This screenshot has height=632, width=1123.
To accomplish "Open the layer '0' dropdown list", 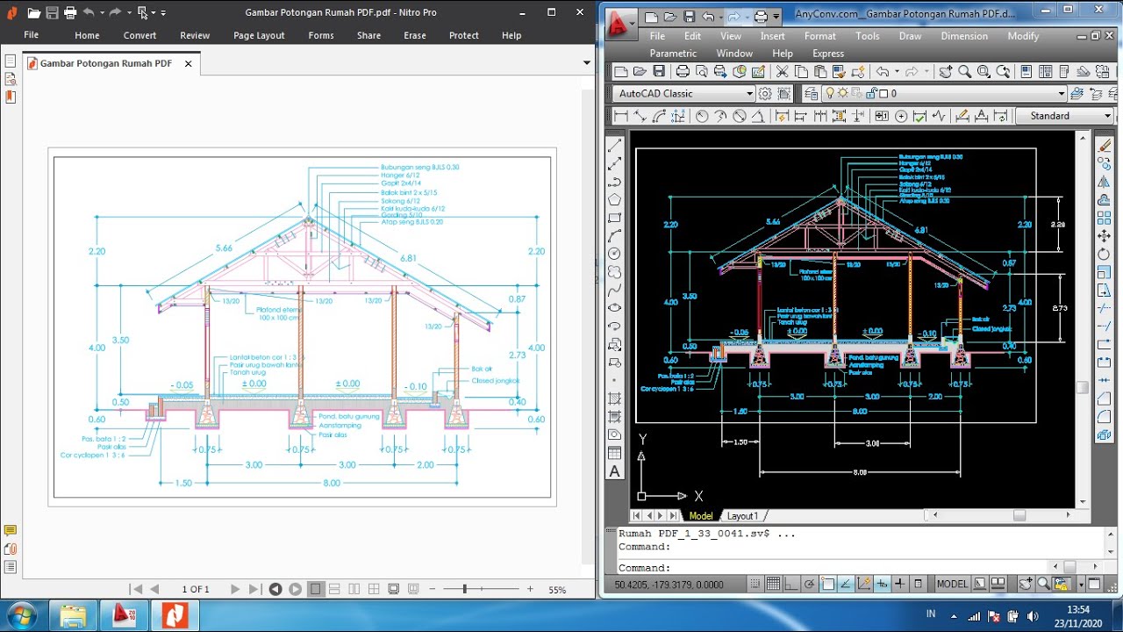I will tap(1062, 93).
